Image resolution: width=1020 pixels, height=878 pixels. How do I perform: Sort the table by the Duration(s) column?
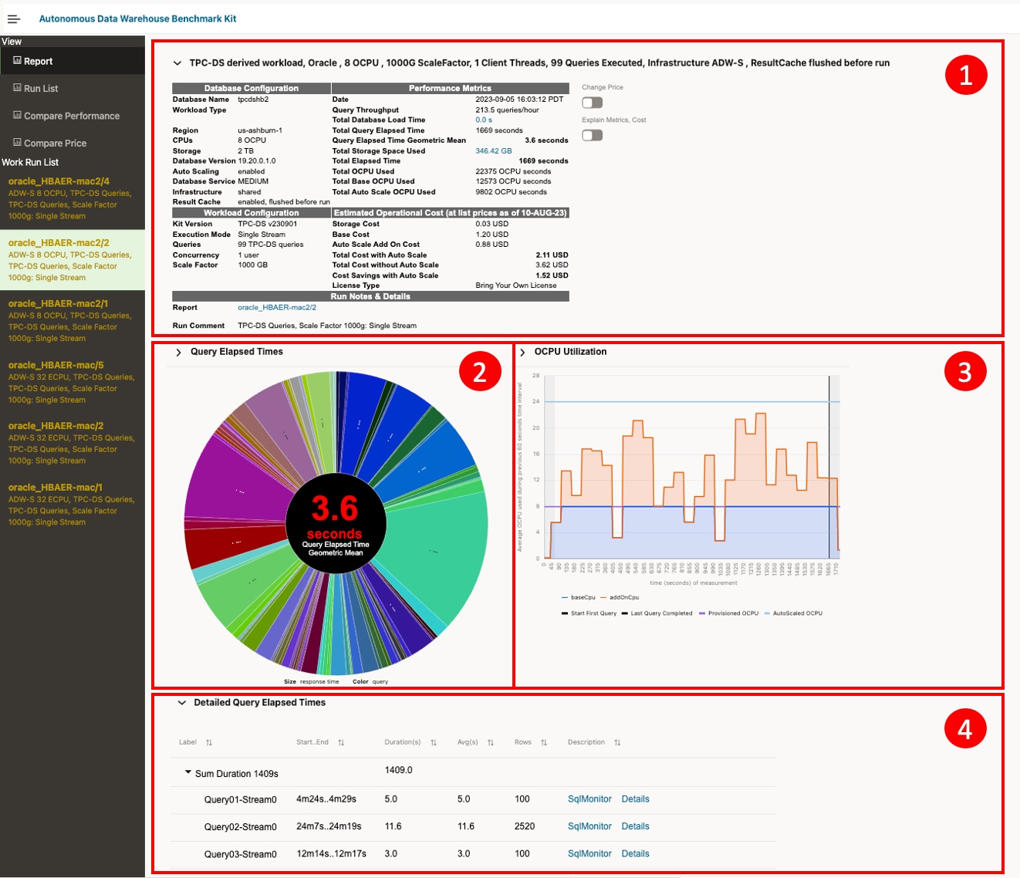click(x=434, y=743)
